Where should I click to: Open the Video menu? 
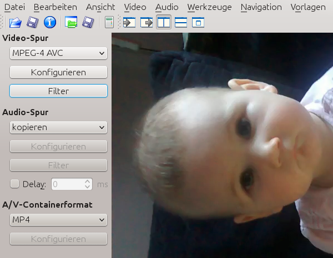point(135,7)
